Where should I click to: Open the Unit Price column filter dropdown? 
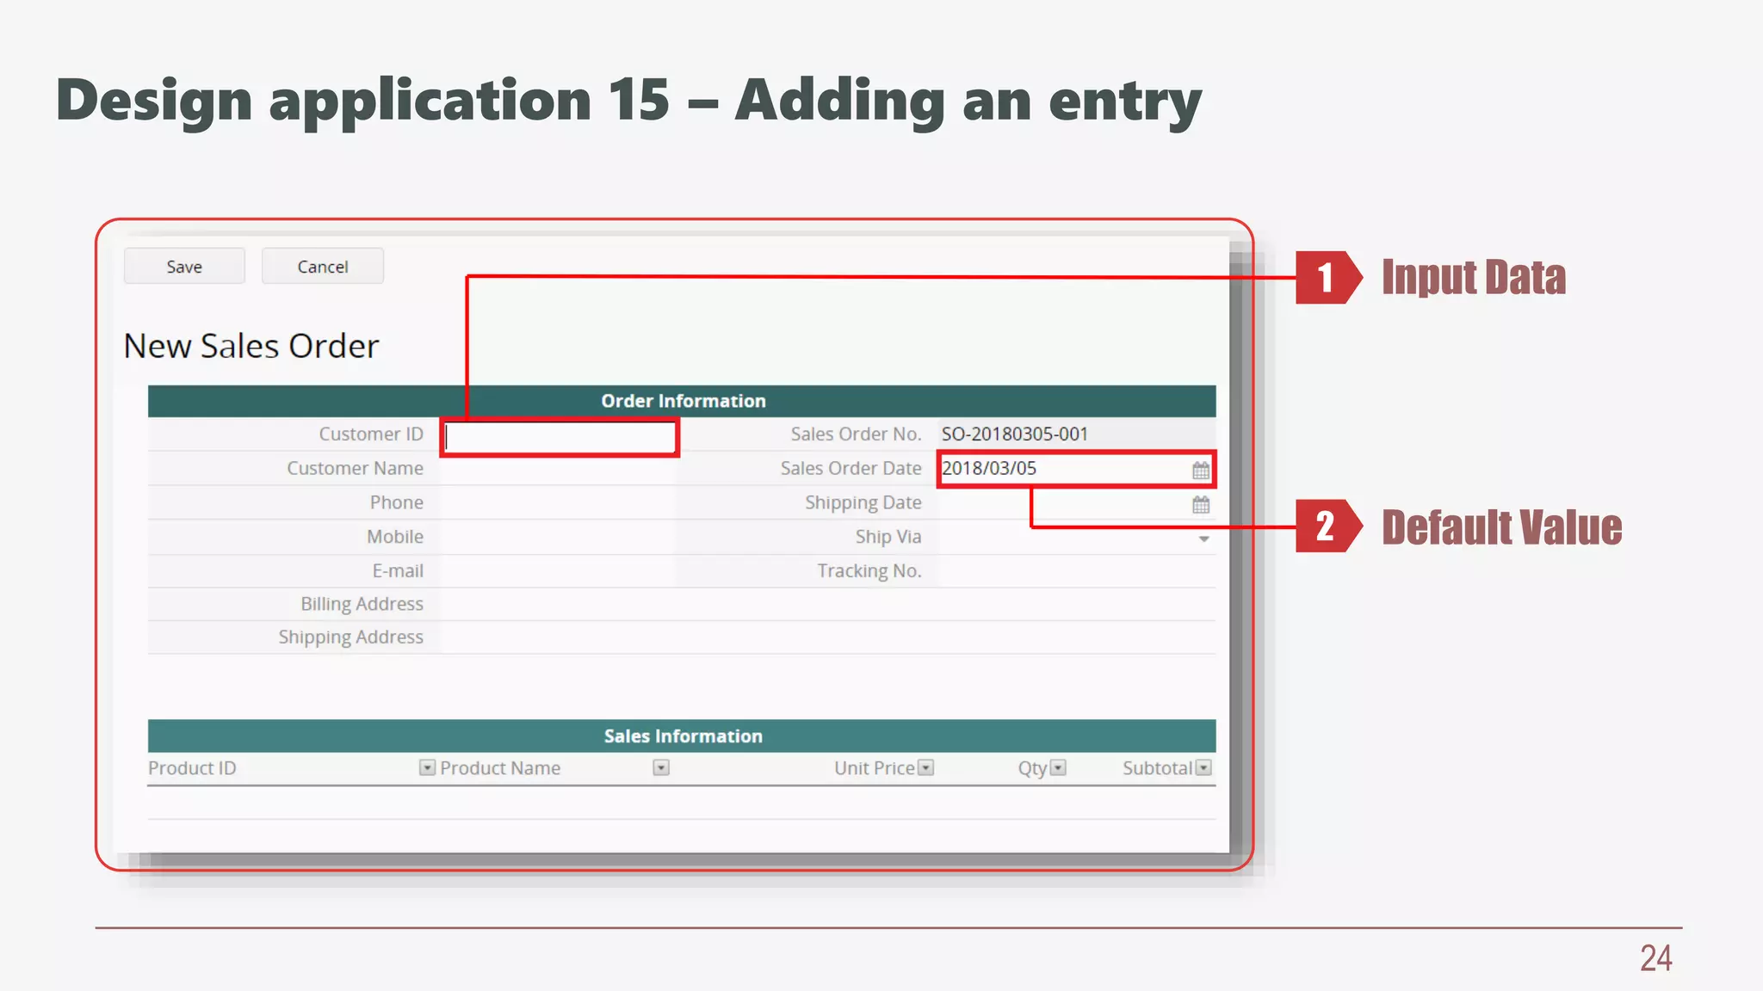tap(926, 767)
